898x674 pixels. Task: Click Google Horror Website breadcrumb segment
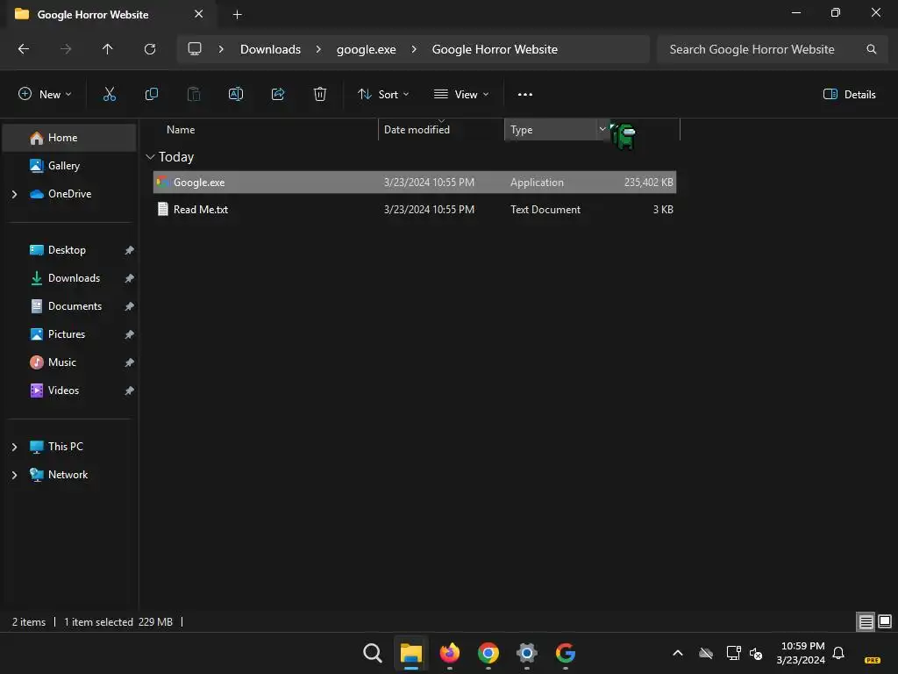(495, 49)
